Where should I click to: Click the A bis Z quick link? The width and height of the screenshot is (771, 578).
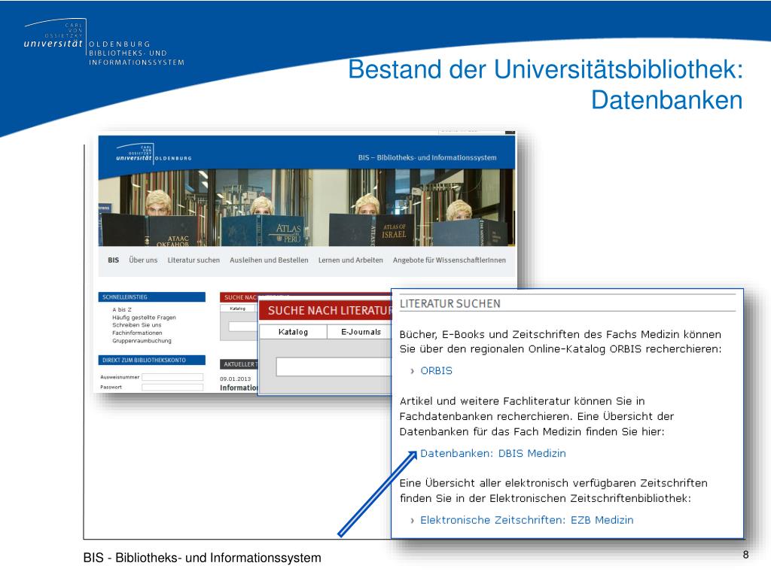[x=122, y=309]
